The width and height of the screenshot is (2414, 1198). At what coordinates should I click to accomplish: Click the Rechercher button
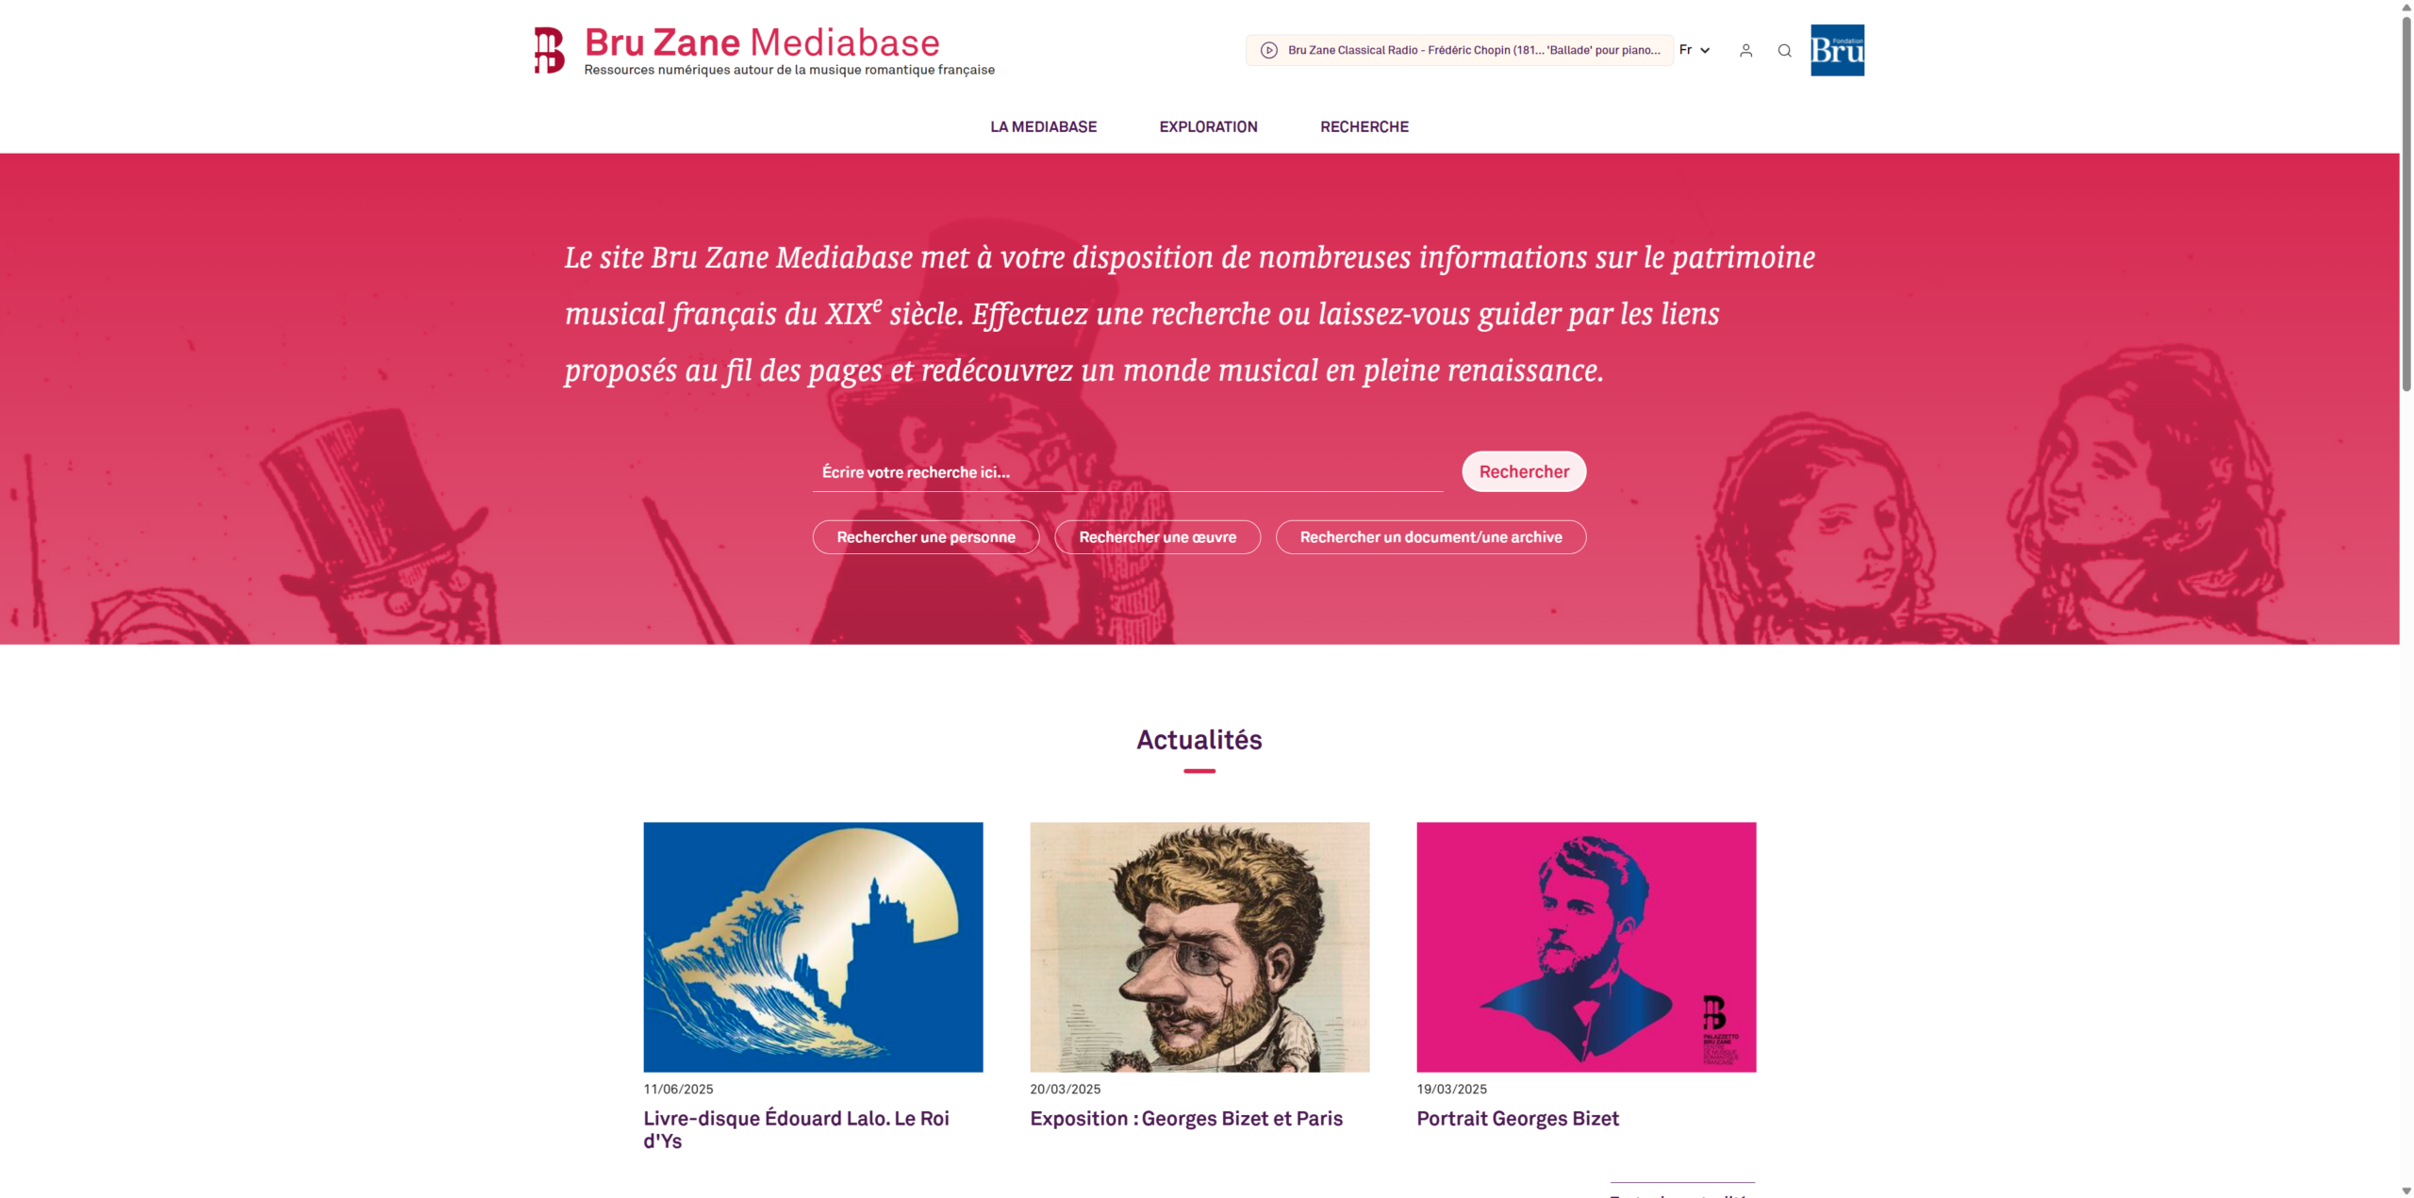click(x=1524, y=471)
